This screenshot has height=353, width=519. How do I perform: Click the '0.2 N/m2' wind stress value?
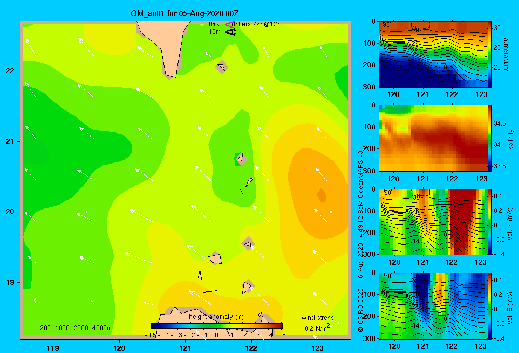pyautogui.click(x=317, y=328)
